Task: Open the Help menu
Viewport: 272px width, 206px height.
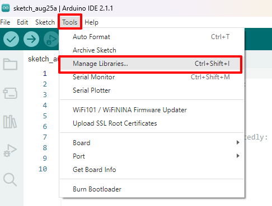Action: point(91,22)
